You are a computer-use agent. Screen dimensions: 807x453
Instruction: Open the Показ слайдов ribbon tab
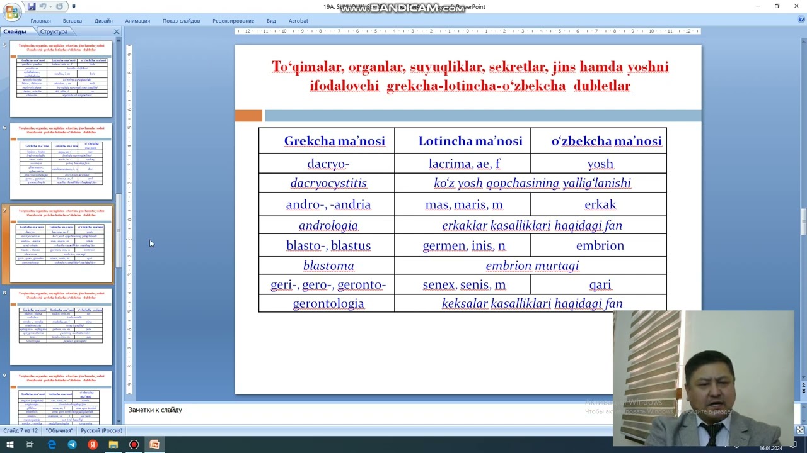tap(181, 21)
